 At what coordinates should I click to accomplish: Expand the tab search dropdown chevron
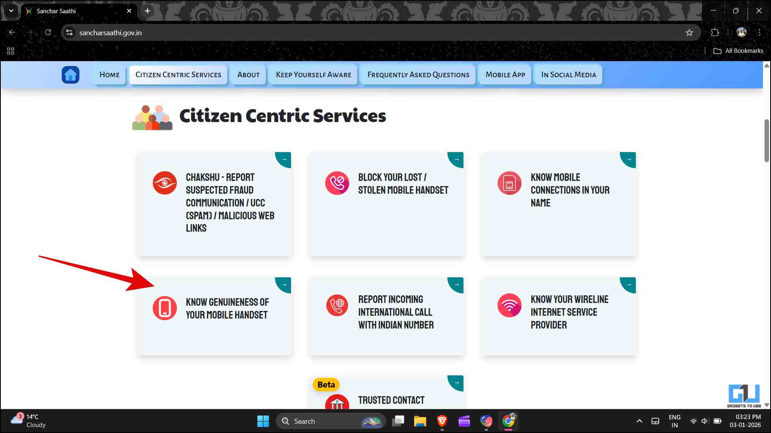click(x=11, y=11)
